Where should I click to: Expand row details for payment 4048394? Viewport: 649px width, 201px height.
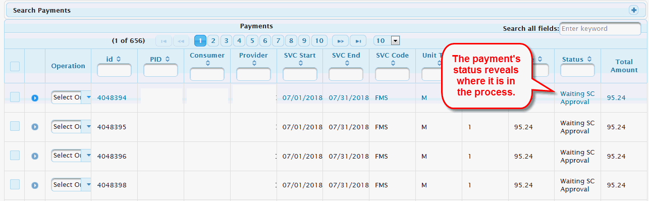35,98
